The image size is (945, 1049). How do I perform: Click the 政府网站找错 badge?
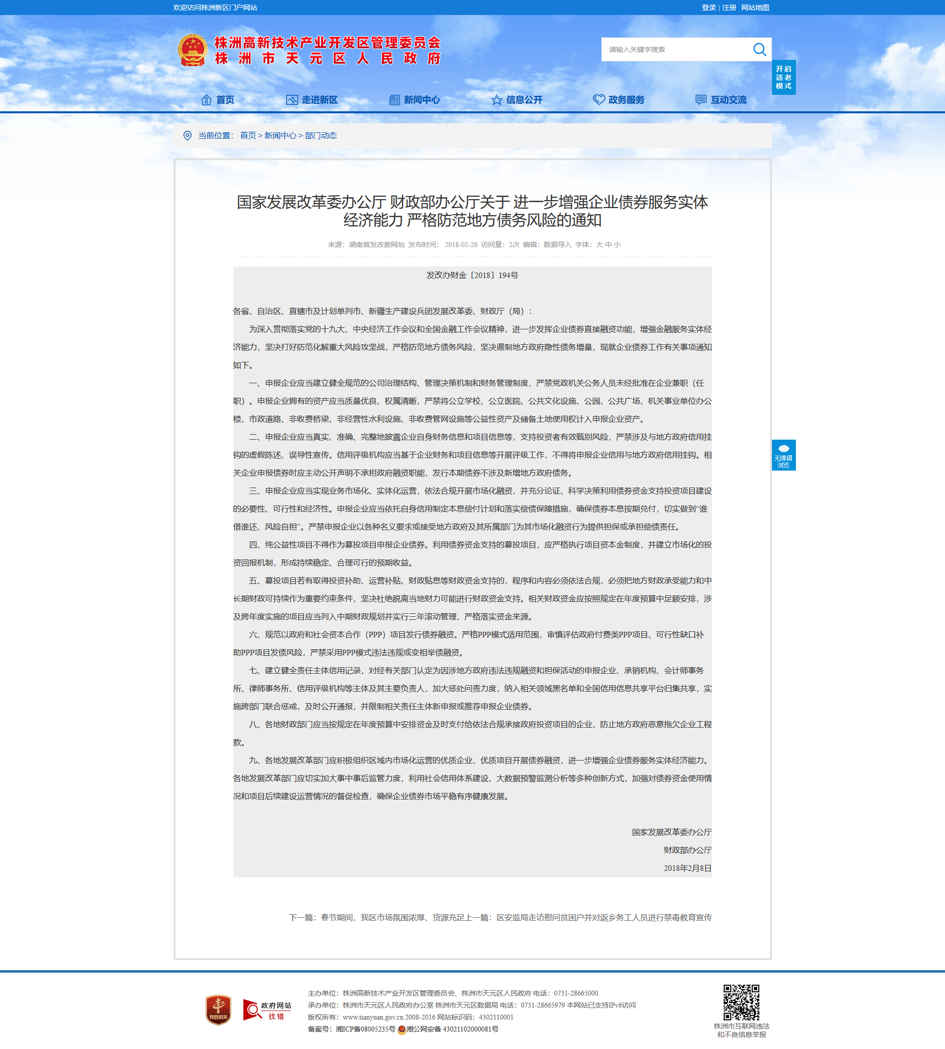pyautogui.click(x=267, y=1010)
